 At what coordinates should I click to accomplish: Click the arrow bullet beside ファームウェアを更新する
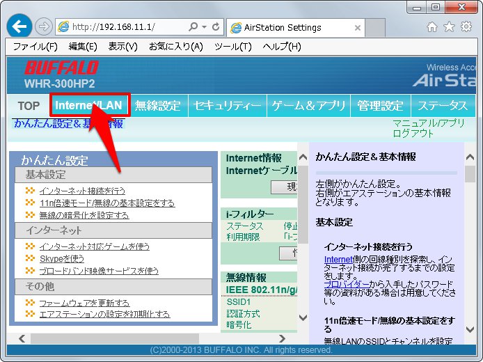click(30, 303)
